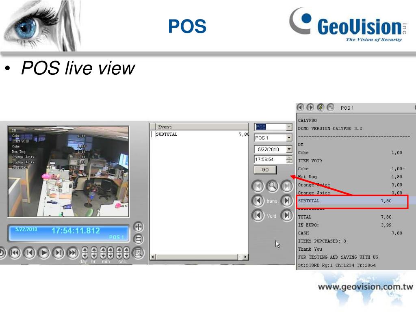Select the ITEMS PURCHASED: 3 line
The image size is (416, 312).
coord(322,241)
